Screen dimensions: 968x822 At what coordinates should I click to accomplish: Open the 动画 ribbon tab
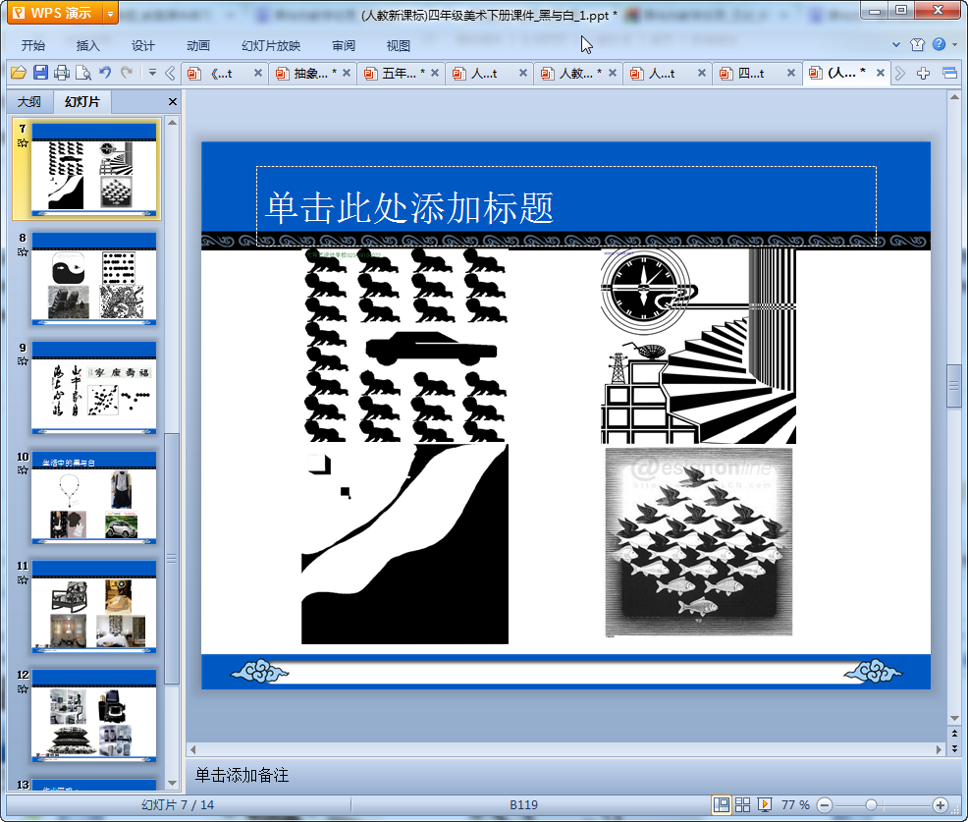[x=198, y=46]
